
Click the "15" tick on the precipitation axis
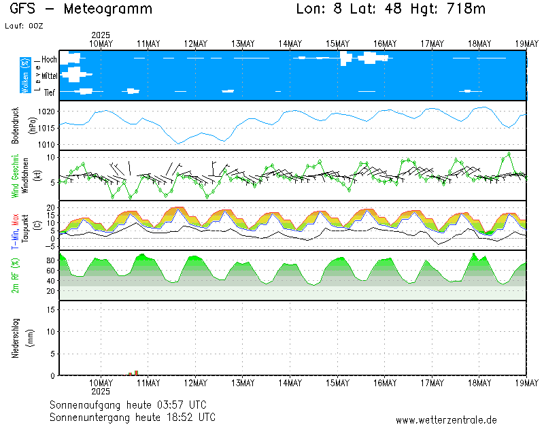(x=51, y=309)
